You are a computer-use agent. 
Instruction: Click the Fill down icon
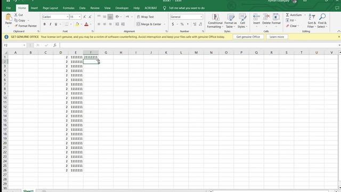(288, 20)
